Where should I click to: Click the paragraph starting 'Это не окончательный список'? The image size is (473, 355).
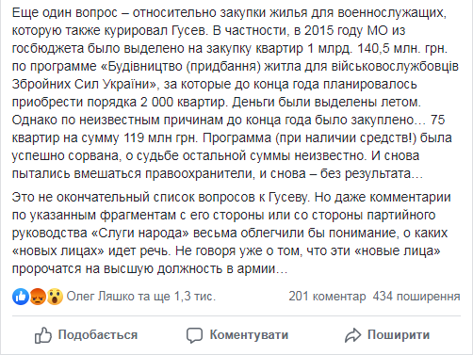click(232, 233)
